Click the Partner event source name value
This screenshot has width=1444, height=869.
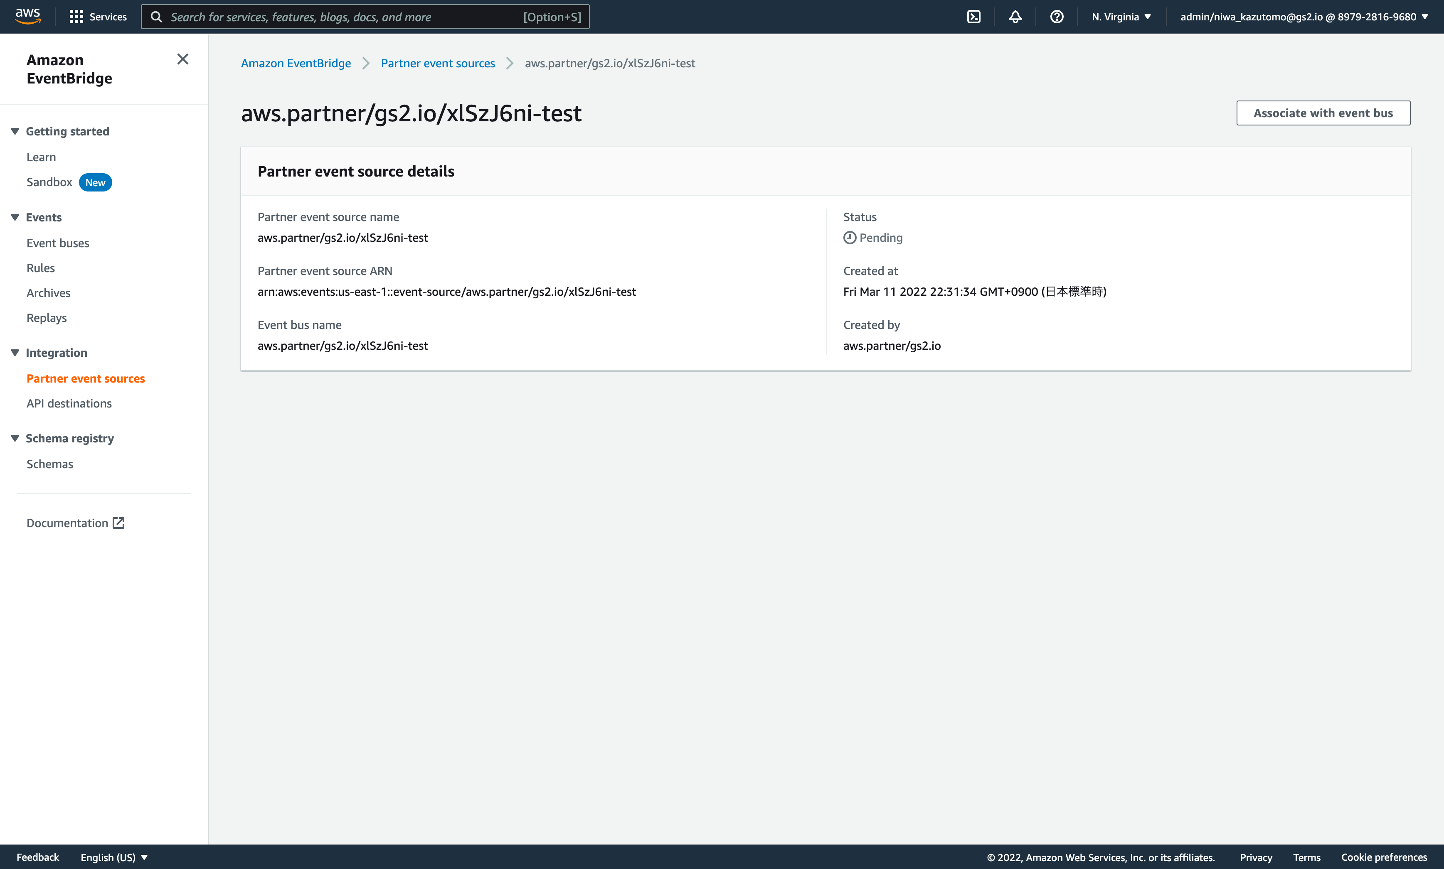[343, 238]
